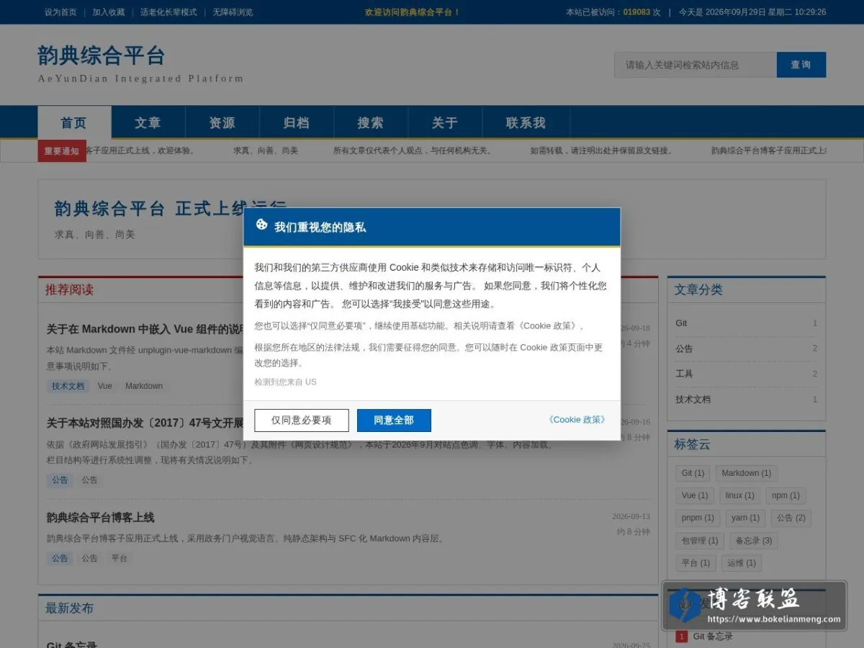Enable 适老化长辈模式
Screen dimensions: 864x648
(x=168, y=12)
